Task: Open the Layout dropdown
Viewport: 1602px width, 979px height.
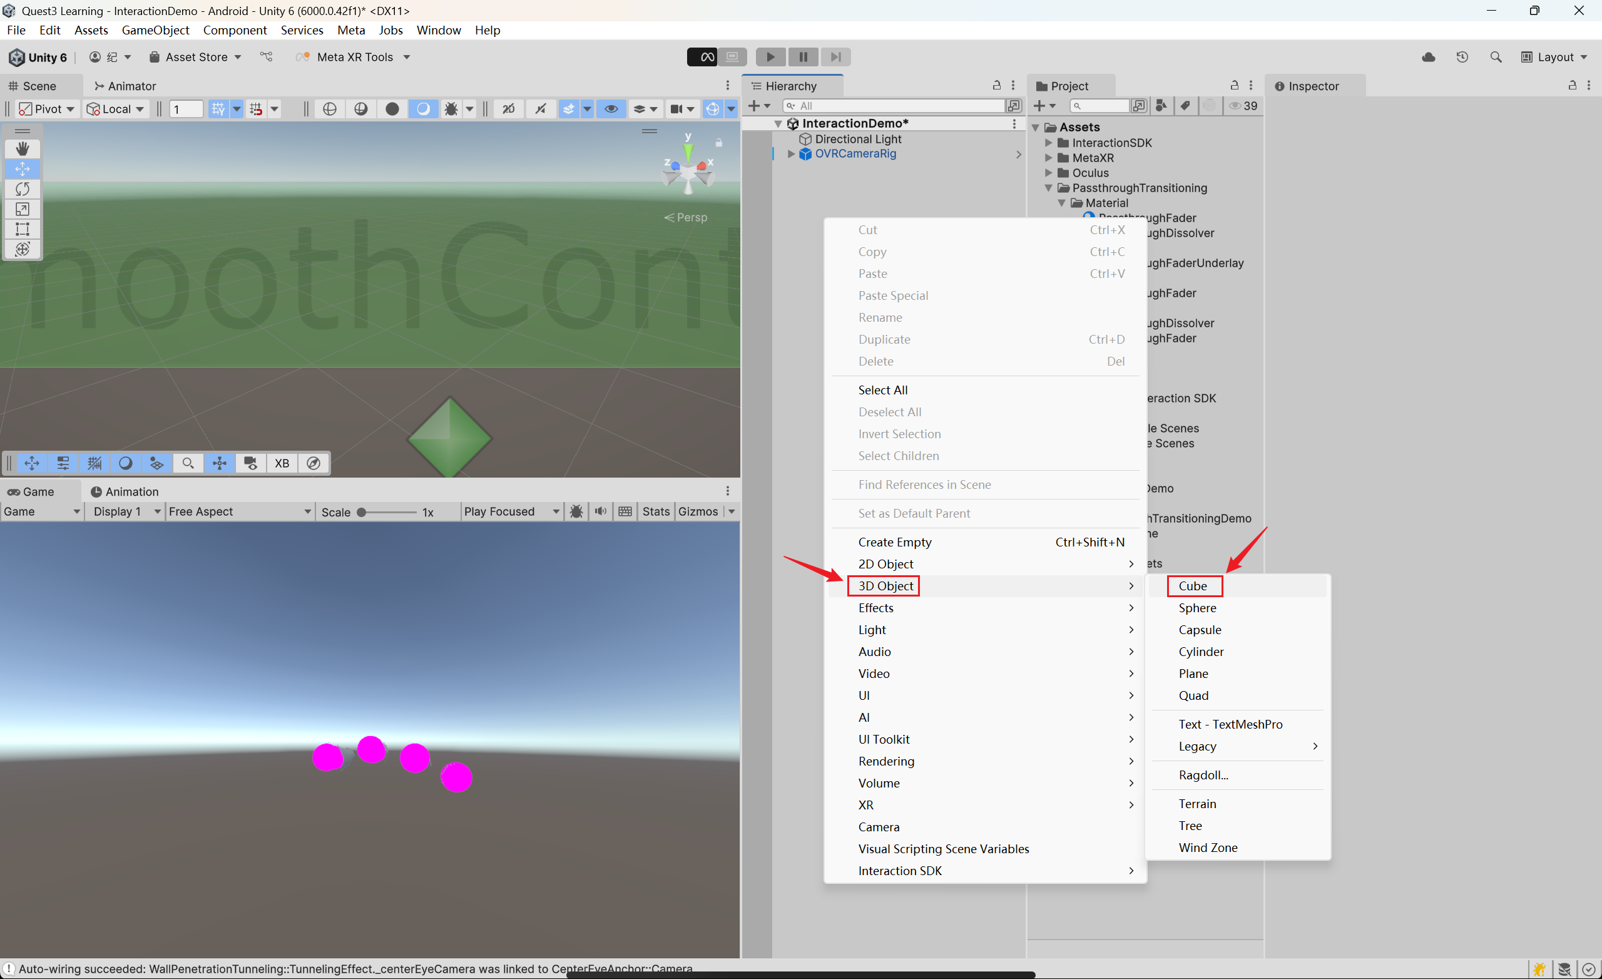Action: click(1554, 57)
